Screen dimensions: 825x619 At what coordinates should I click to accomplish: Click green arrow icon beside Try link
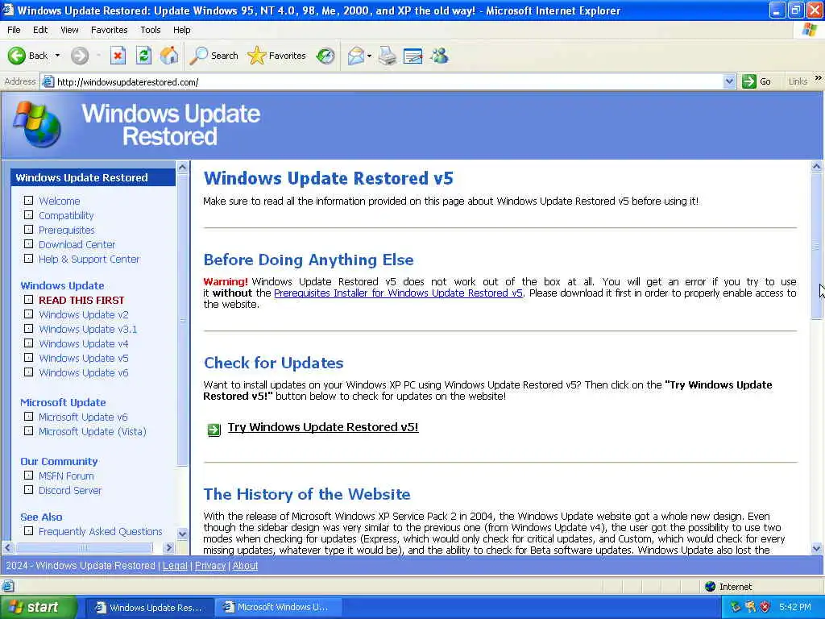214,430
